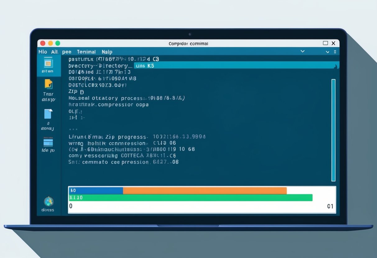Click the stacked window icon in sidebar
This screenshot has width=377, height=258.
click(48, 142)
